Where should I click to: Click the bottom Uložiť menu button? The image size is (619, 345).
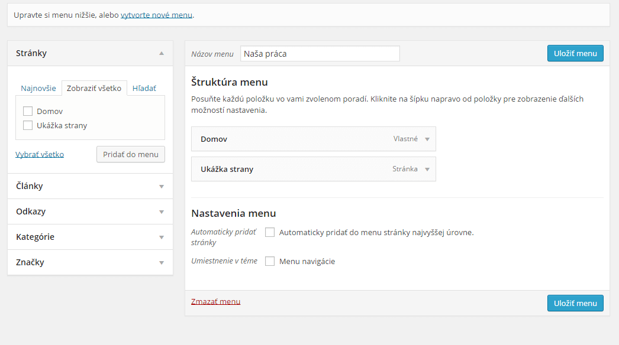pyautogui.click(x=575, y=303)
